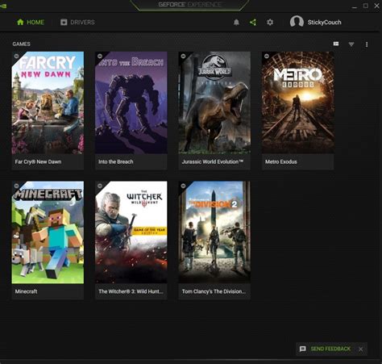Screen dimensions: 382x364
Task: Close the GeForce Experience window
Action: 377,6
